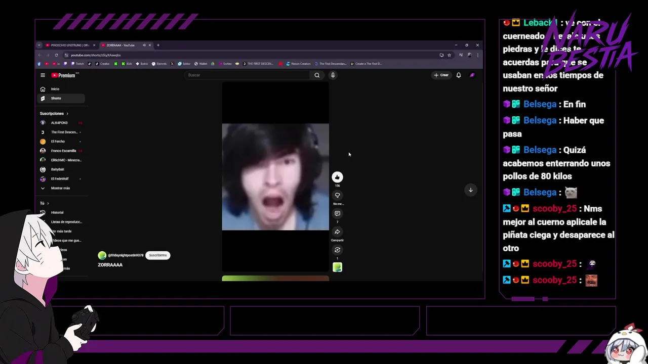648x364 pixels.
Task: Open BaityBait subscription channel
Action: pos(61,169)
